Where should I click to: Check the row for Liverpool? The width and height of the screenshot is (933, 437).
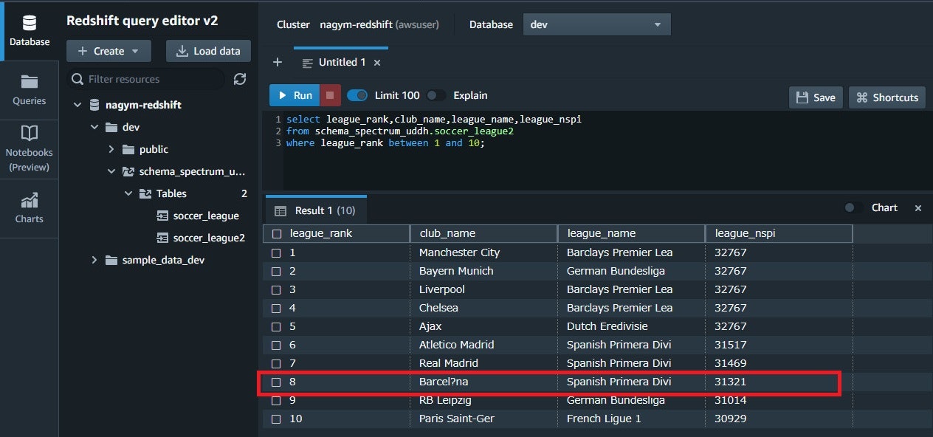(276, 289)
